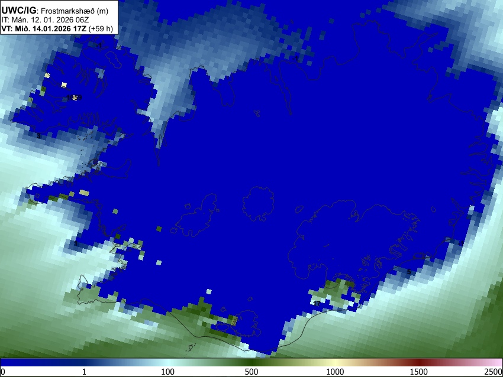Screen dimensions: 503x377
Task: Select the "100" label on the color scale
Action: (167, 372)
